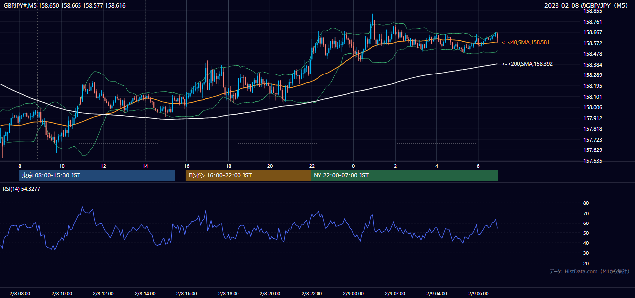
Task: Click the RSI(14) 54.3277 indicator label
Action: [22, 189]
